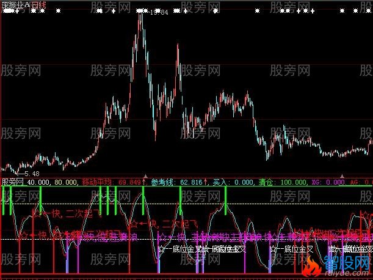Click the 买入 0.000 readout
The height and width of the screenshot is (280, 373).
(x=233, y=183)
